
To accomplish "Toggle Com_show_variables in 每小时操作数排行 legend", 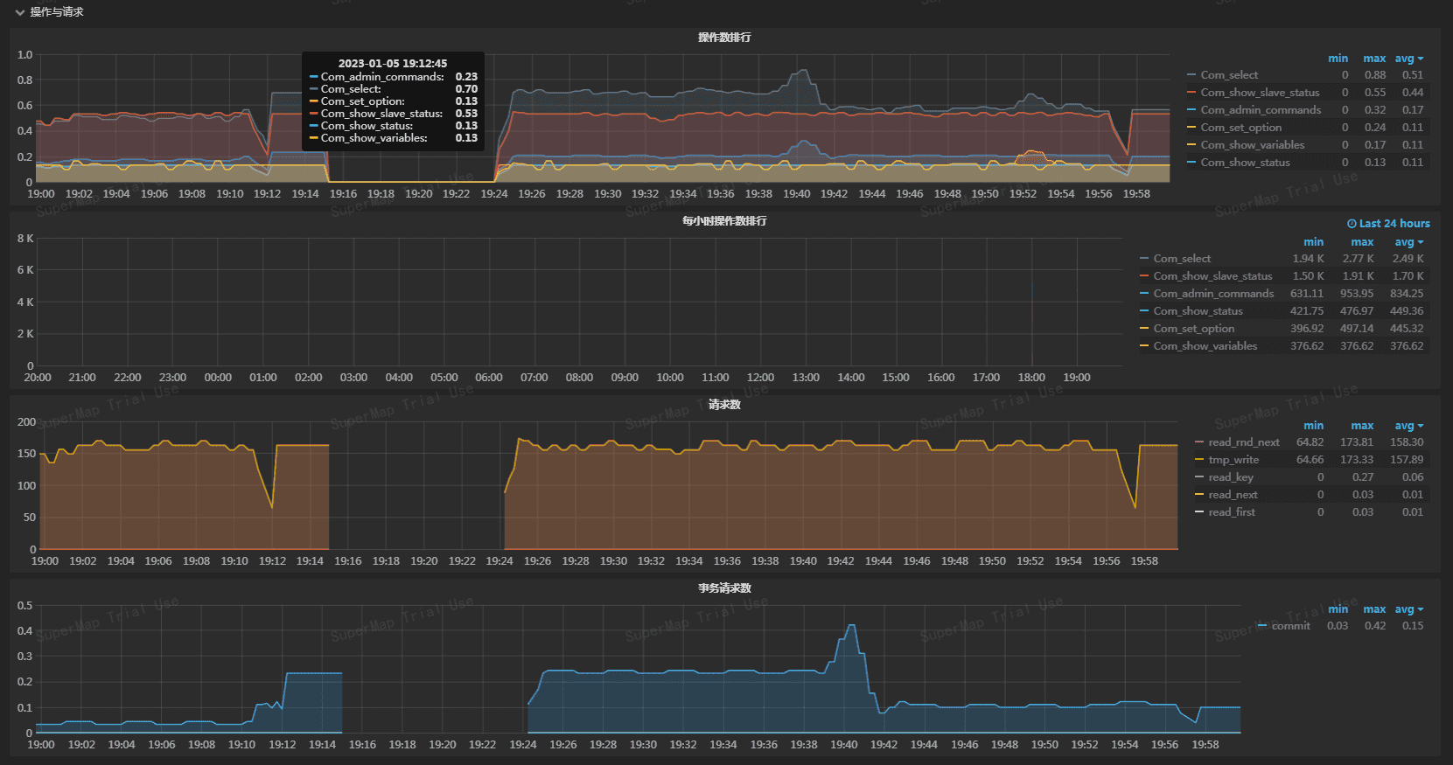I will tap(1205, 346).
